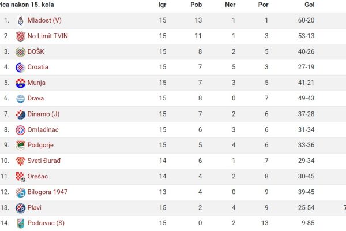
Task: Click the Plavi club crest icon
Action: (21, 208)
